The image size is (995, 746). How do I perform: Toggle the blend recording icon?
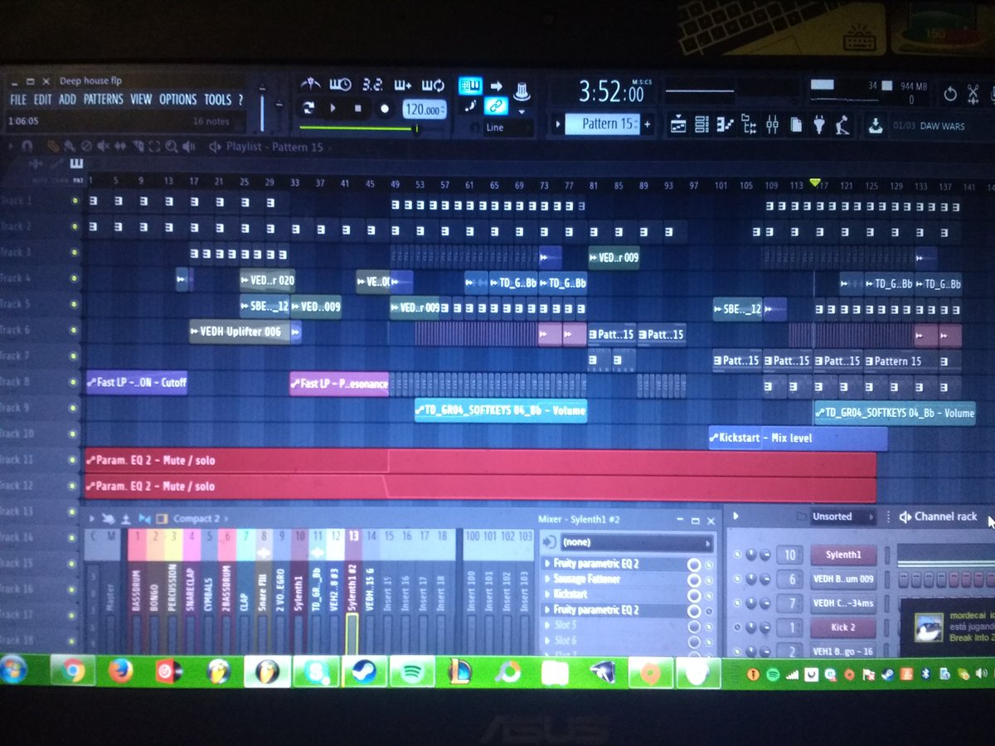pyautogui.click(x=403, y=85)
